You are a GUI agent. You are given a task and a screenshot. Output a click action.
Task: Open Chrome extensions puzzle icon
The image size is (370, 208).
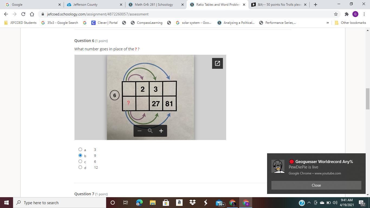[x=346, y=14]
